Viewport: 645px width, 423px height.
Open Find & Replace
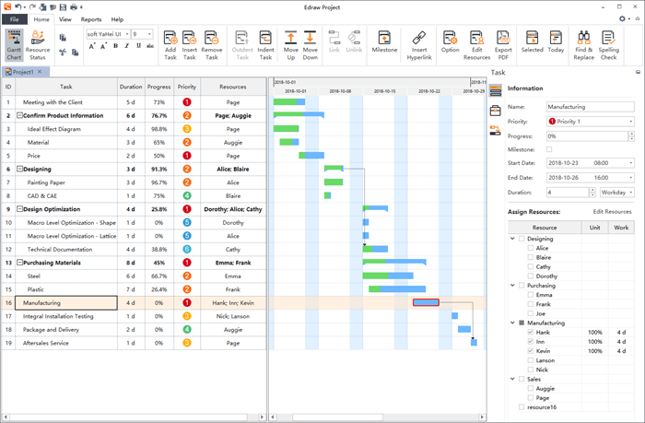point(583,45)
